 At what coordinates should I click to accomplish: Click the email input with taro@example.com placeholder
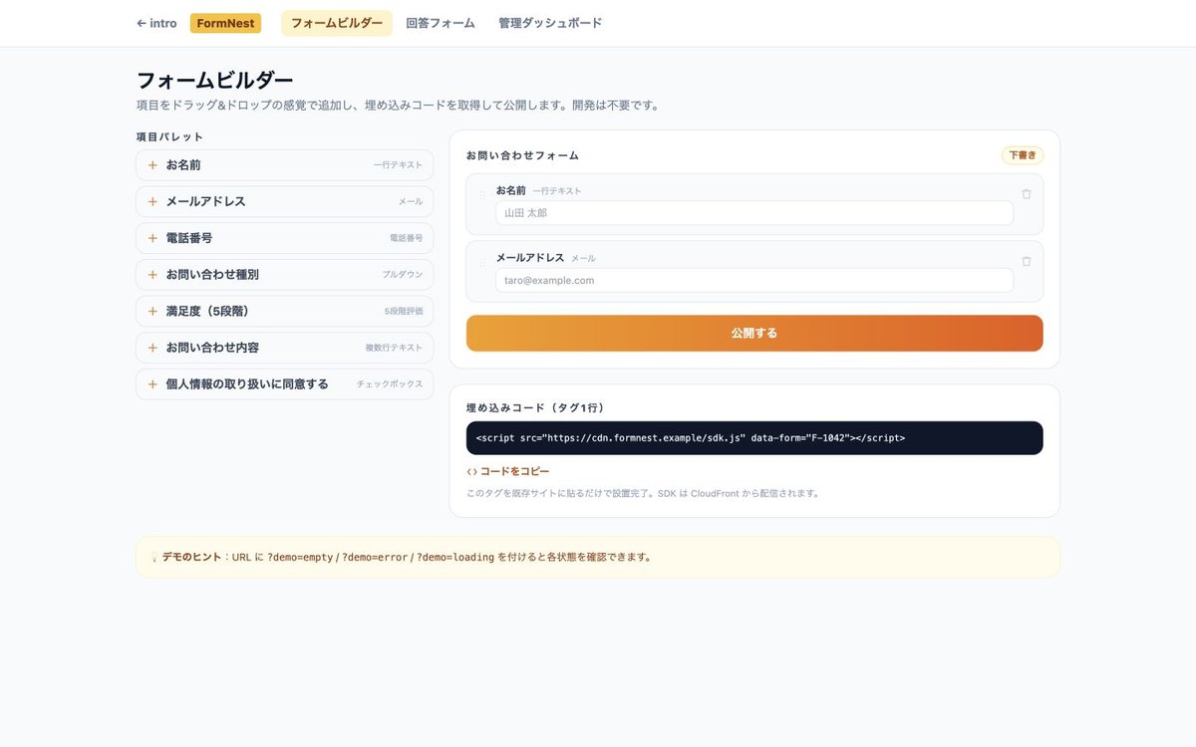point(754,280)
